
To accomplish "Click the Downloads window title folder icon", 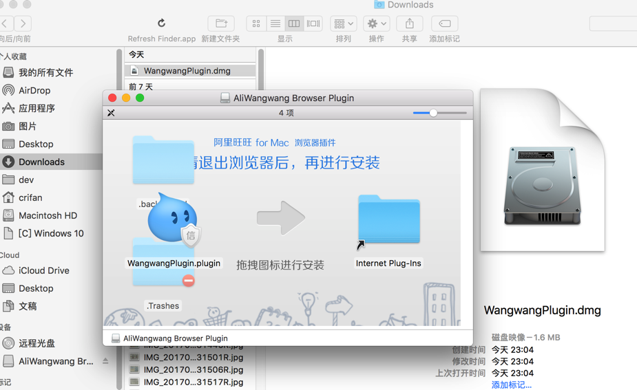I will click(379, 4).
